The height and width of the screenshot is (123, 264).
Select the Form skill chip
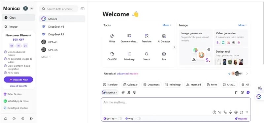point(212,85)
